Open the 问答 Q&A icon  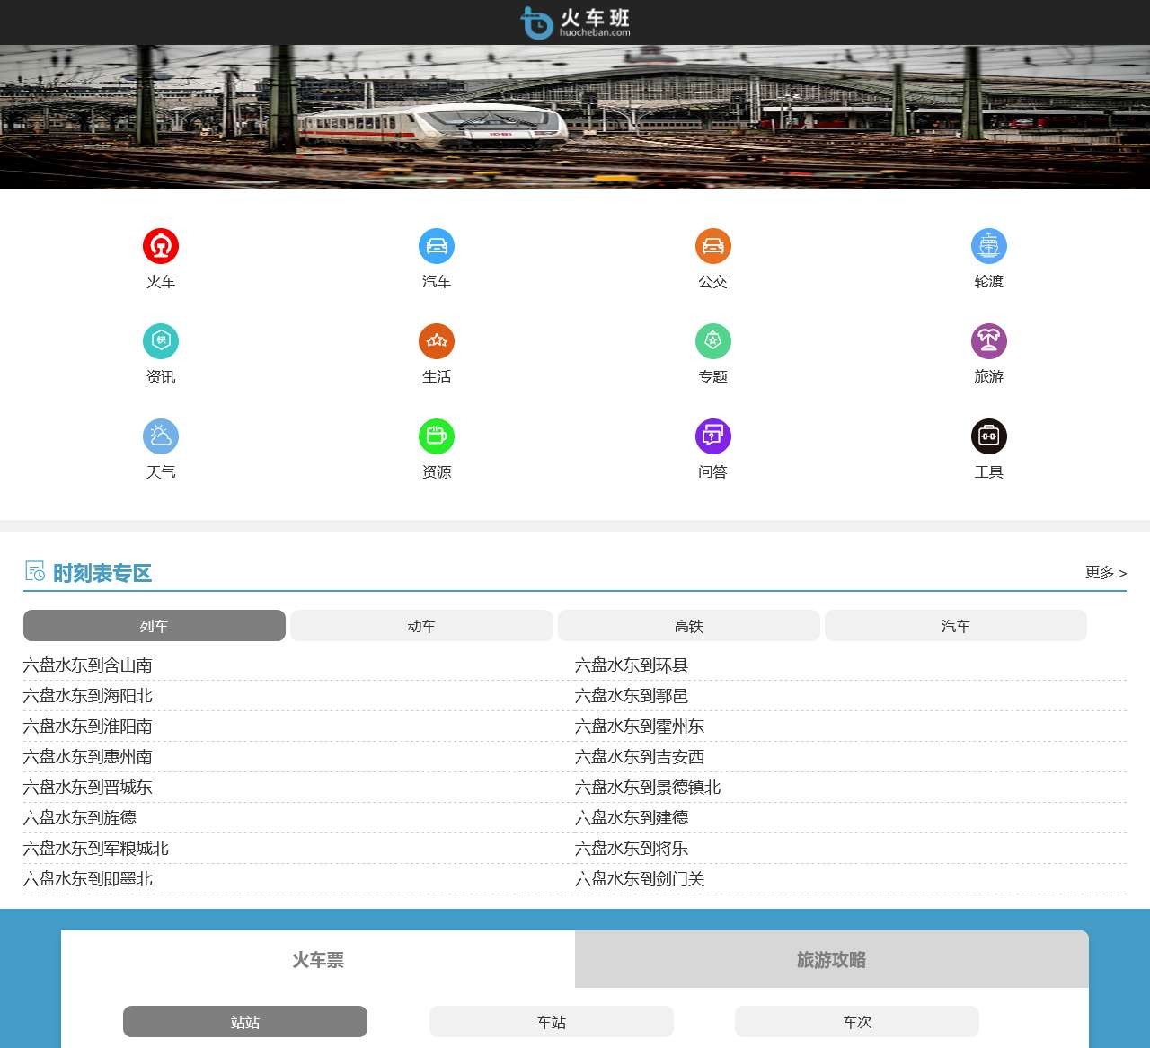712,436
